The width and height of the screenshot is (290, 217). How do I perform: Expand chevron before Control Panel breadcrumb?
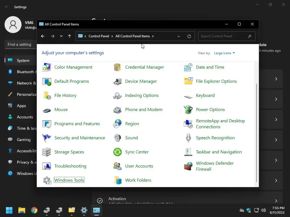coord(85,36)
